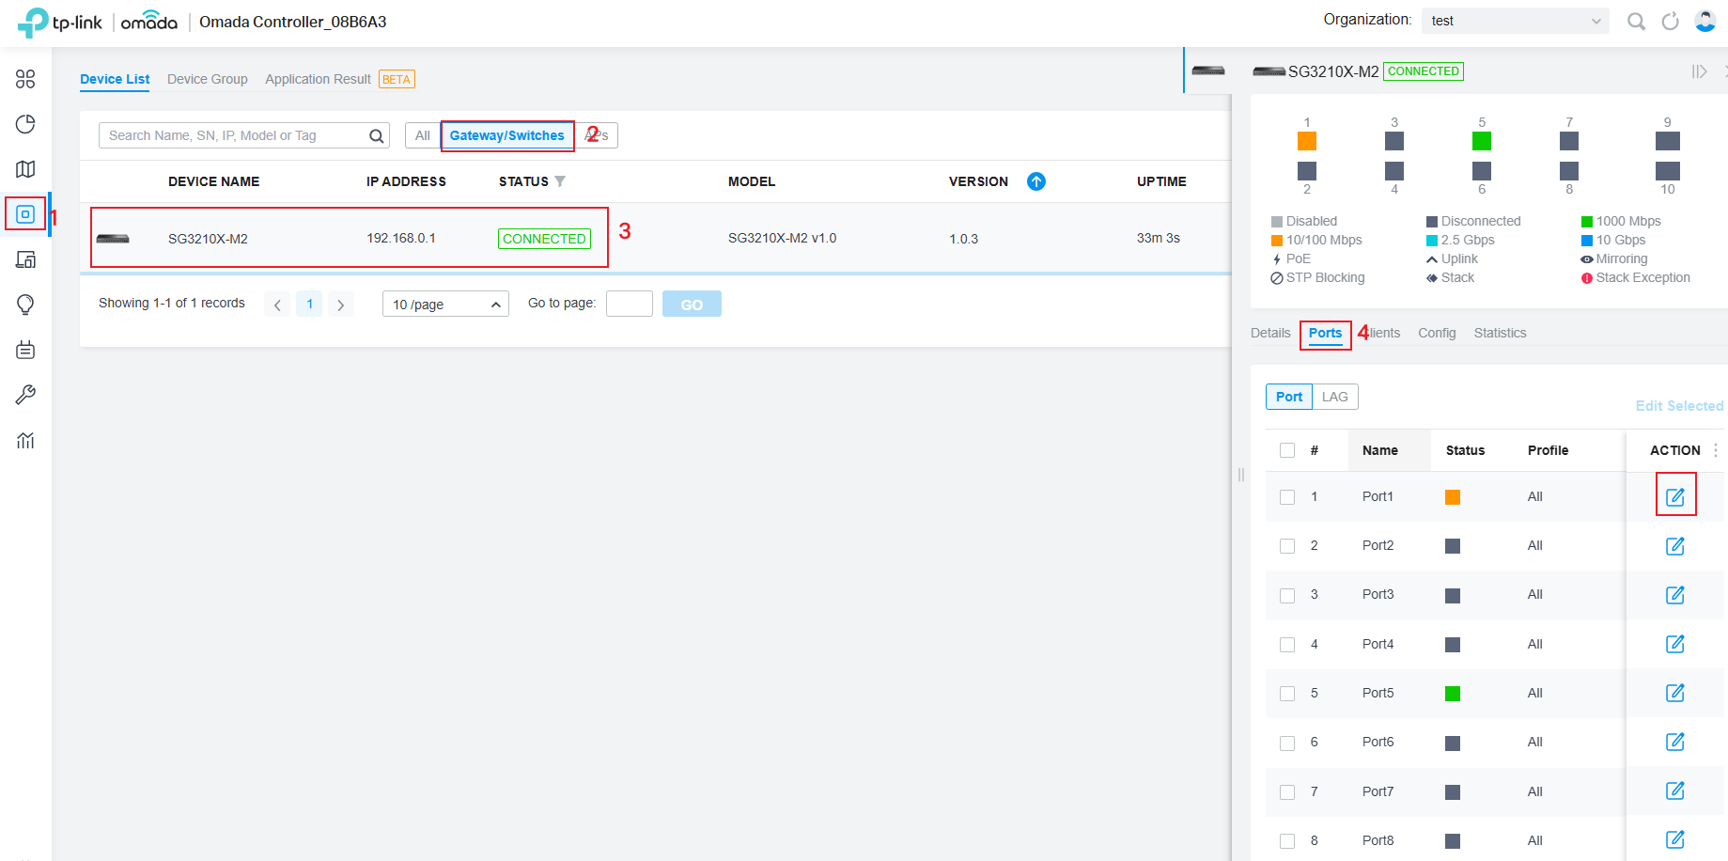The height and width of the screenshot is (861, 1728).
Task: Click page number 1
Action: 309,304
